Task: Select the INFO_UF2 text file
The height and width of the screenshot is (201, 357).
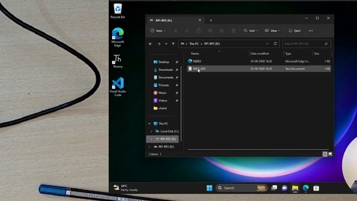Action: click(259, 69)
